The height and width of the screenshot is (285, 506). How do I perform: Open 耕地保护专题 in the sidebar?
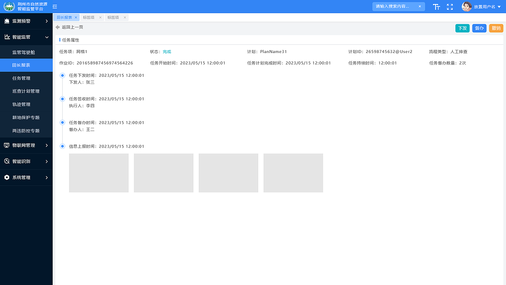point(26,118)
